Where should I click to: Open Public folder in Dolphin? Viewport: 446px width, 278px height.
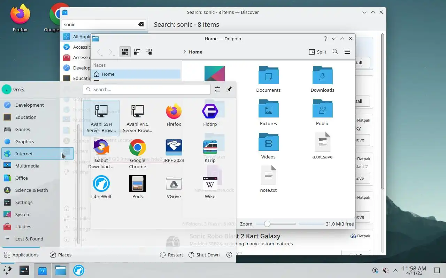point(323,113)
